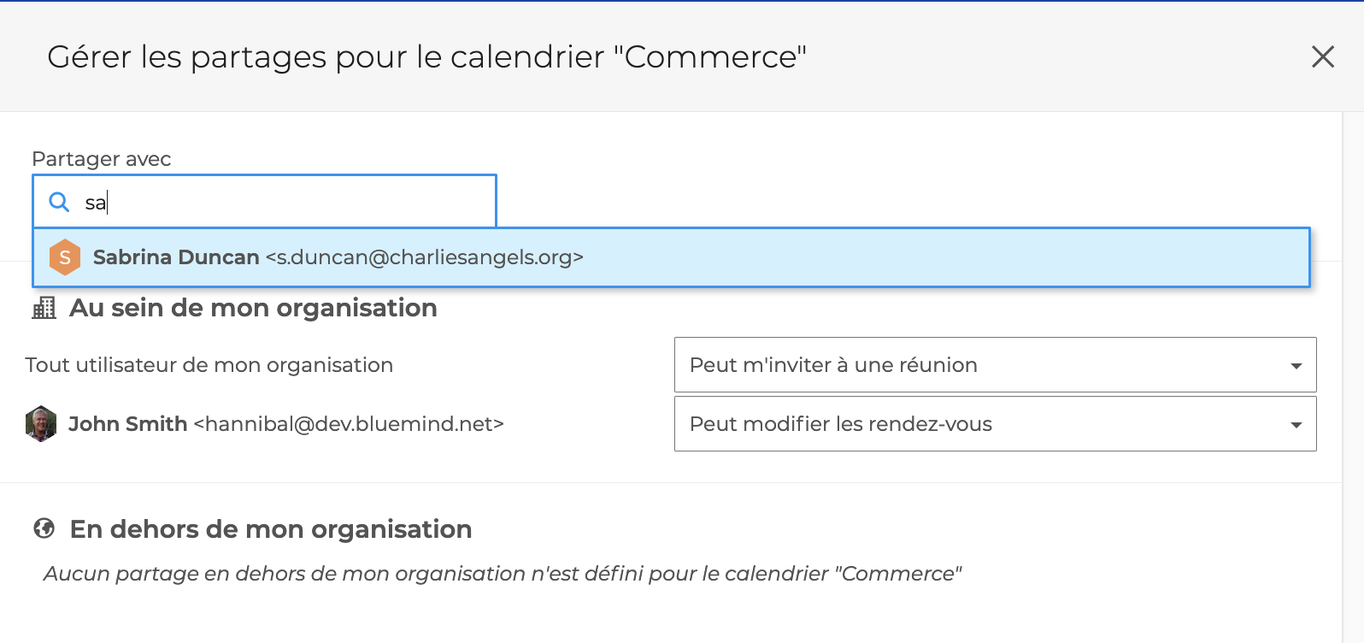This screenshot has width=1364, height=643.
Task: Click the 'Au sein de mon organisation' heading
Action: point(253,308)
